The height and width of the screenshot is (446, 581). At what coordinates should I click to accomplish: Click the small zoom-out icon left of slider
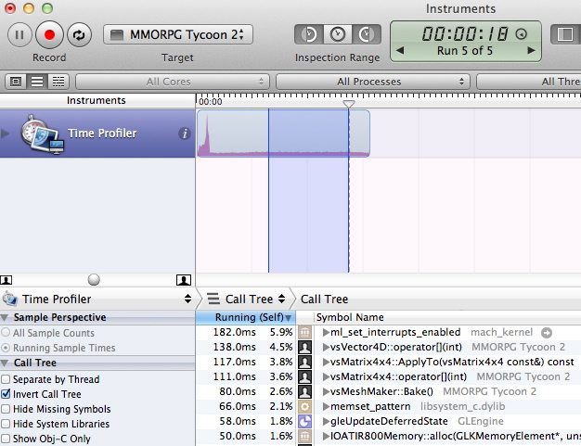[x=6, y=280]
